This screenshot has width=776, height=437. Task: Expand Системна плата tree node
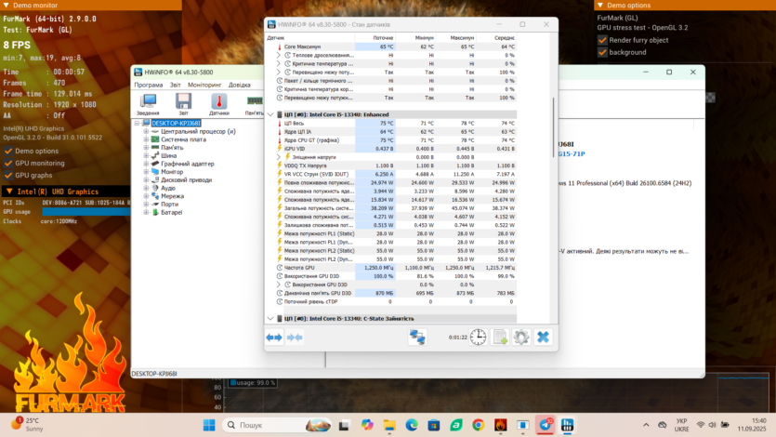(x=146, y=139)
